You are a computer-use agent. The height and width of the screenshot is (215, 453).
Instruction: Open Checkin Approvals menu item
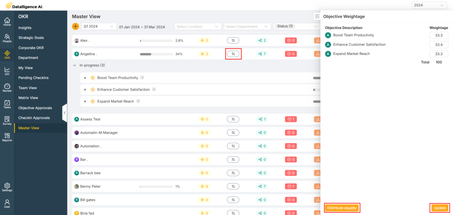34,118
